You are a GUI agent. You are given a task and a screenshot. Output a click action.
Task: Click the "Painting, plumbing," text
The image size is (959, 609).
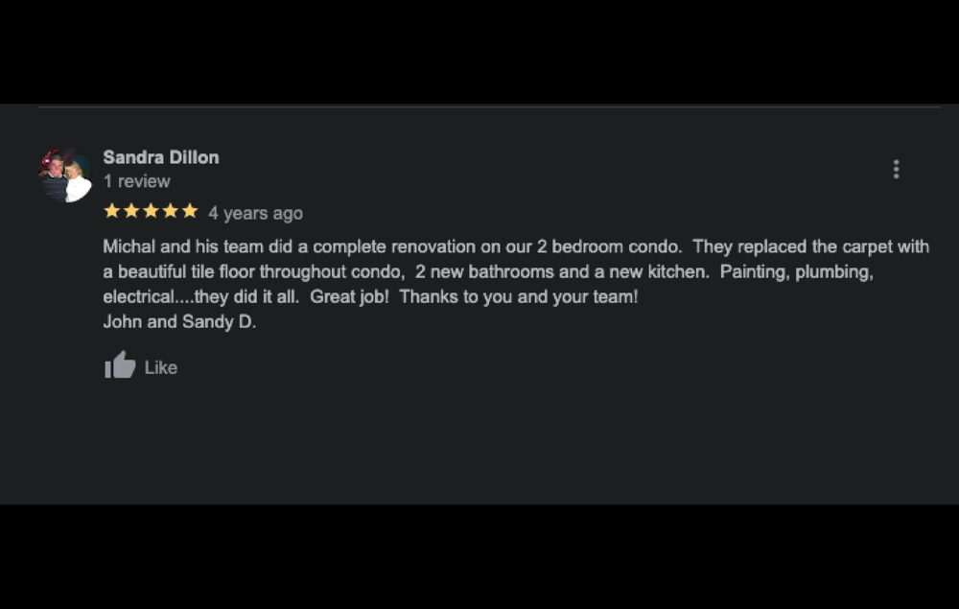(x=797, y=271)
